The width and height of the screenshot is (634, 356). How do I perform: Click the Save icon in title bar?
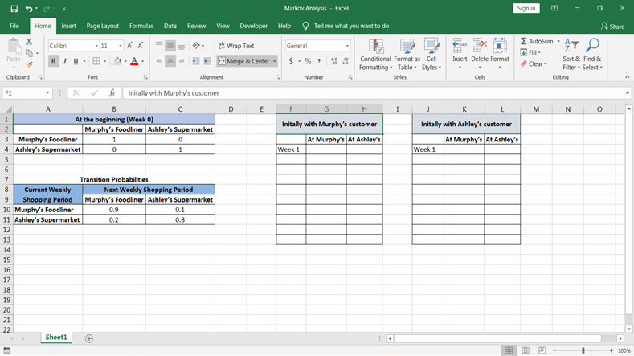click(x=14, y=9)
